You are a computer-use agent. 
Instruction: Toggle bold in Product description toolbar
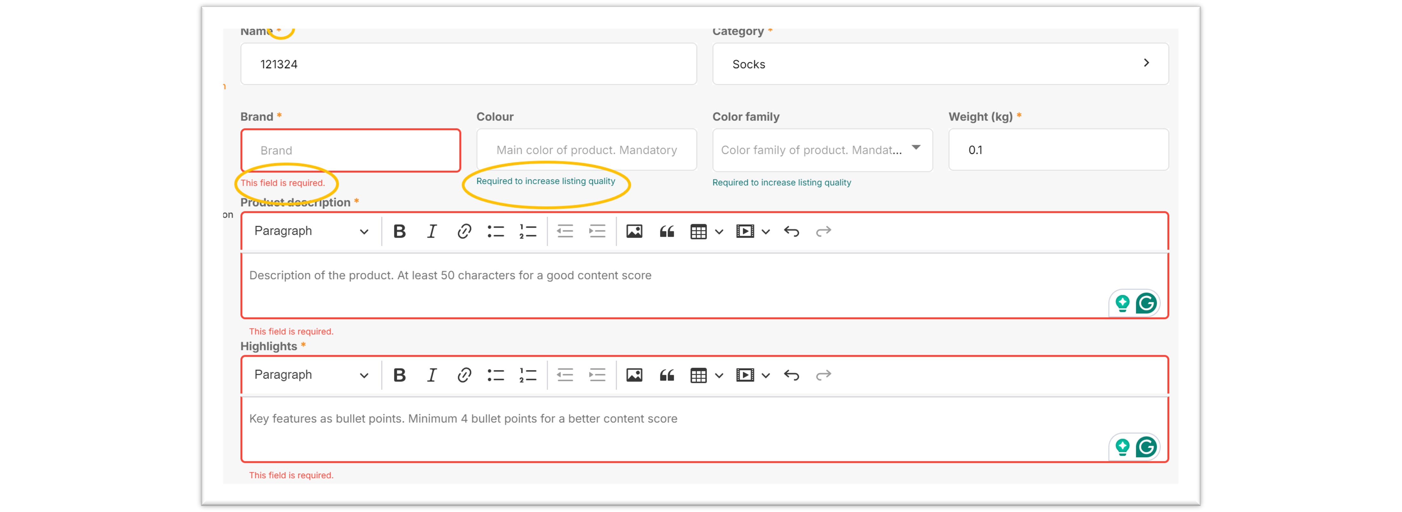click(400, 231)
